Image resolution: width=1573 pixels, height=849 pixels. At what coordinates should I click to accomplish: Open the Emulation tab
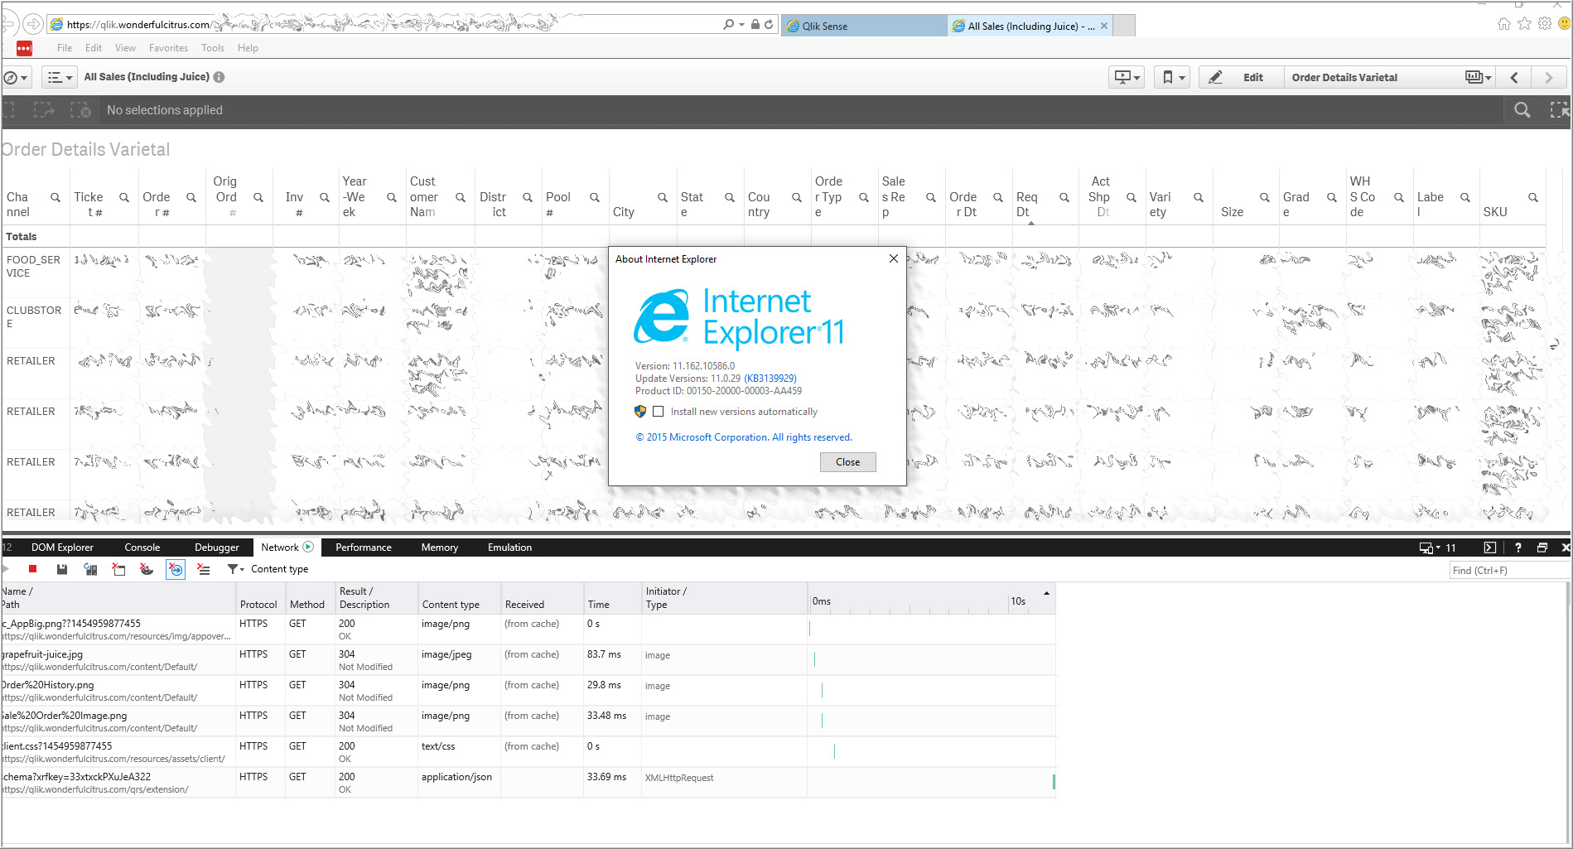tap(509, 548)
